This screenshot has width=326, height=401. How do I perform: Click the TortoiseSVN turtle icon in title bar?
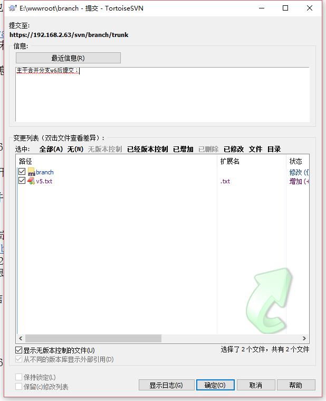tap(13, 8)
